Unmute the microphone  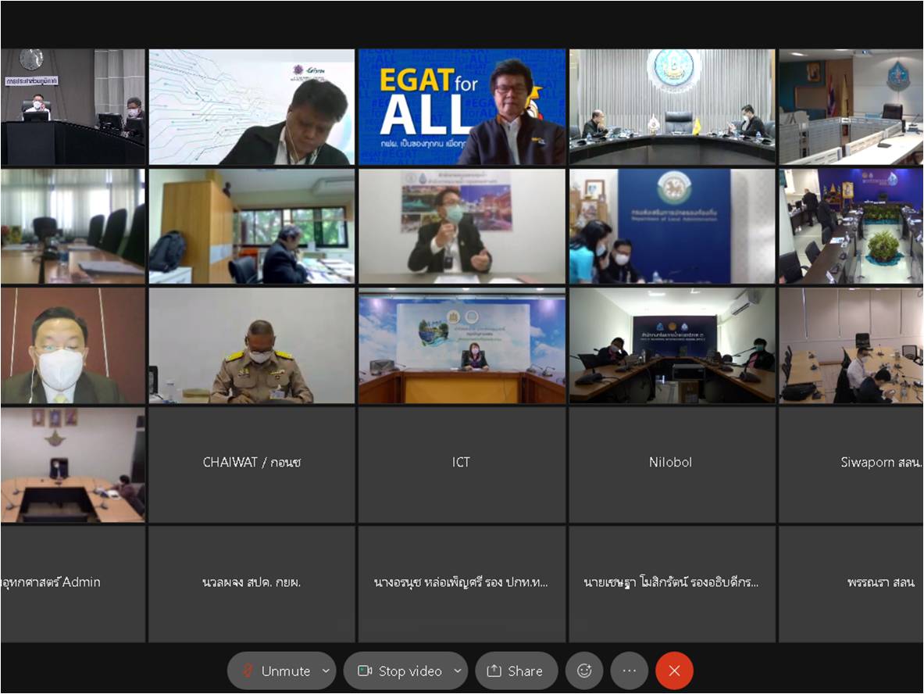coord(276,671)
